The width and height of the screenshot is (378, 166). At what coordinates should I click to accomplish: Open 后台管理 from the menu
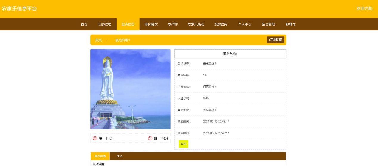[x=268, y=24]
